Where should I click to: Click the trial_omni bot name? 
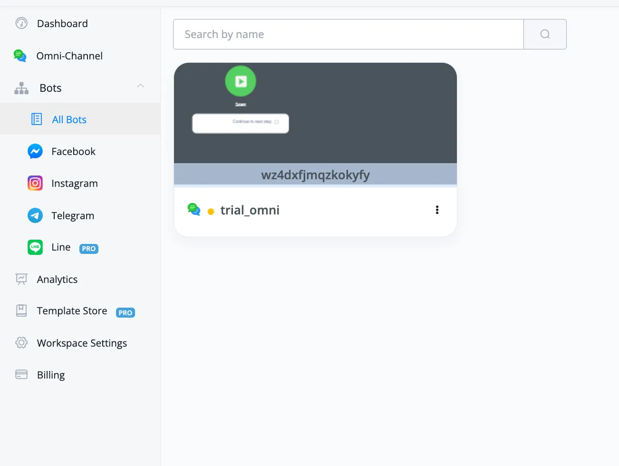tap(250, 210)
